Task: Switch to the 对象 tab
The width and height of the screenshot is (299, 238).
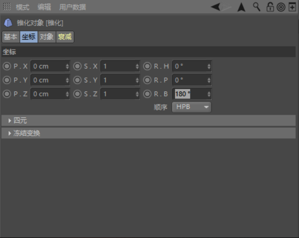Action: click(x=47, y=37)
